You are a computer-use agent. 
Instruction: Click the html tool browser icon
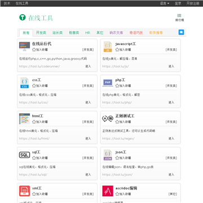24,119
